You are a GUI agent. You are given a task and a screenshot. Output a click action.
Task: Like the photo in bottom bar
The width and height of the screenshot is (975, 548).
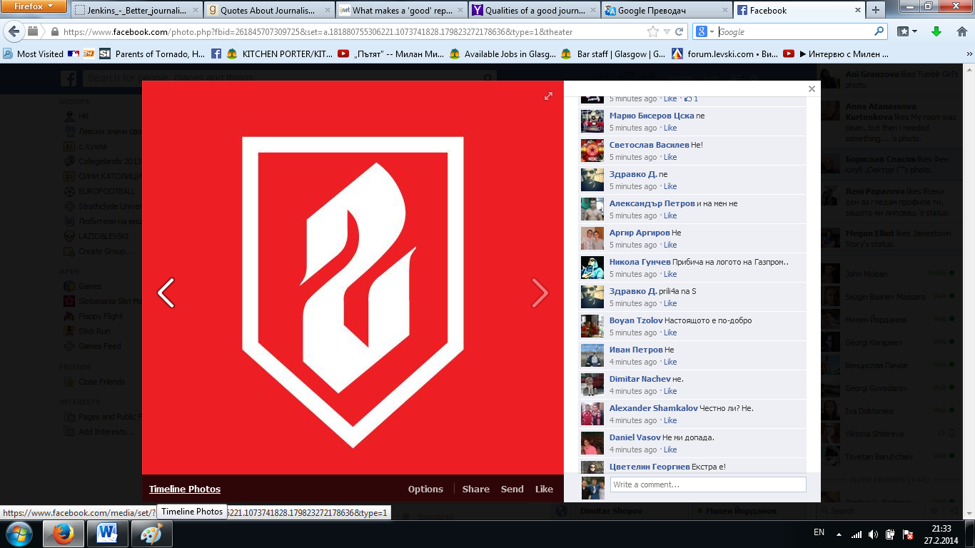tap(544, 489)
